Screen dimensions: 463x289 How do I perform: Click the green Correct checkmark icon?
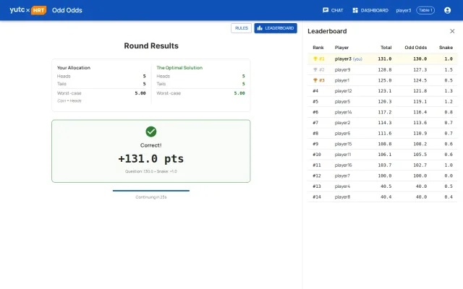(x=151, y=131)
